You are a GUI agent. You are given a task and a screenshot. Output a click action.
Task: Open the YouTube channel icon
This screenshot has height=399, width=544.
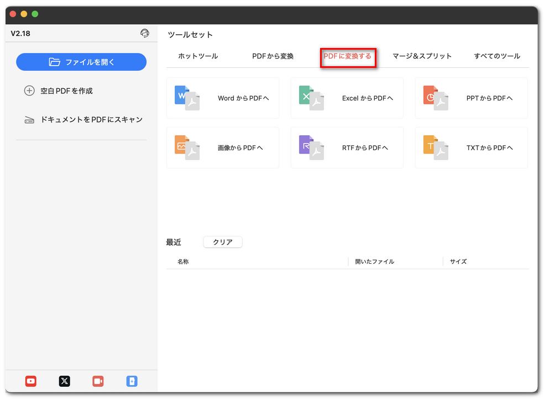30,381
